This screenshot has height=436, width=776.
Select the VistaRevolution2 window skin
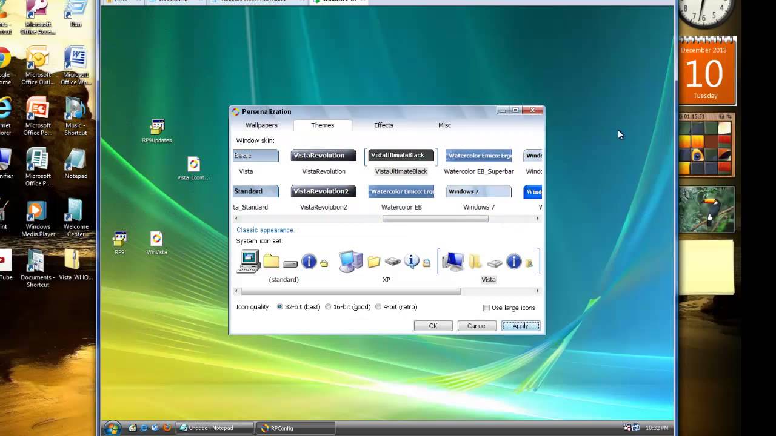(324, 198)
